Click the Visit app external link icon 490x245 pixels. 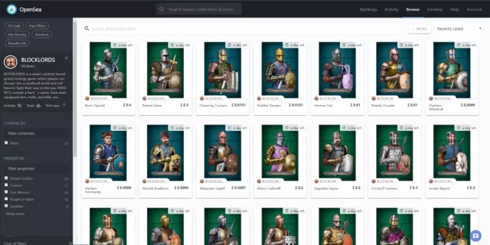click(64, 106)
